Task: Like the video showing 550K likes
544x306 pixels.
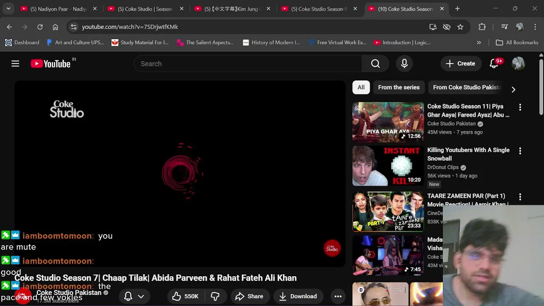Action: [186, 296]
